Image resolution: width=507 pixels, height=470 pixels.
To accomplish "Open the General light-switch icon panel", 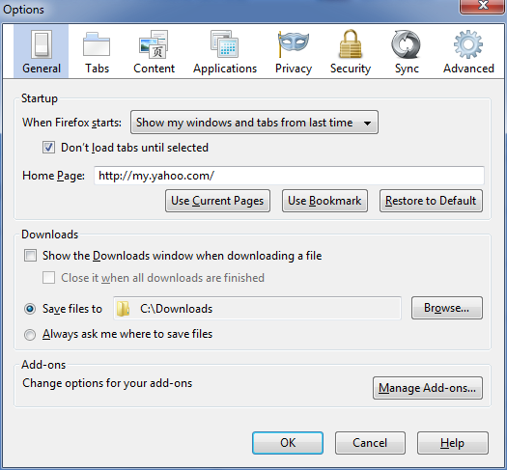I will click(42, 44).
